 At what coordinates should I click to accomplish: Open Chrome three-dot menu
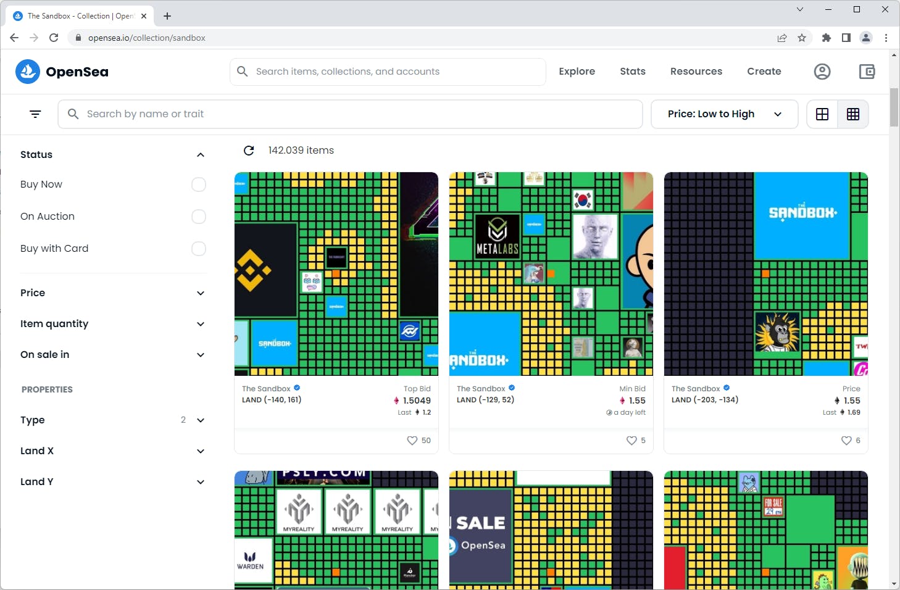886,38
